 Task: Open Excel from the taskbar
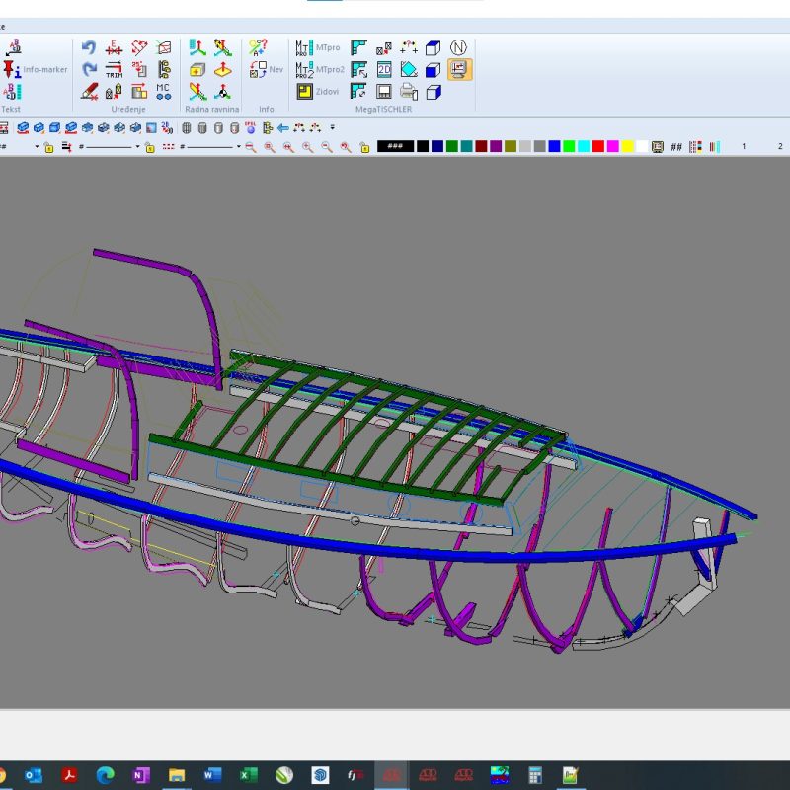coord(248,775)
